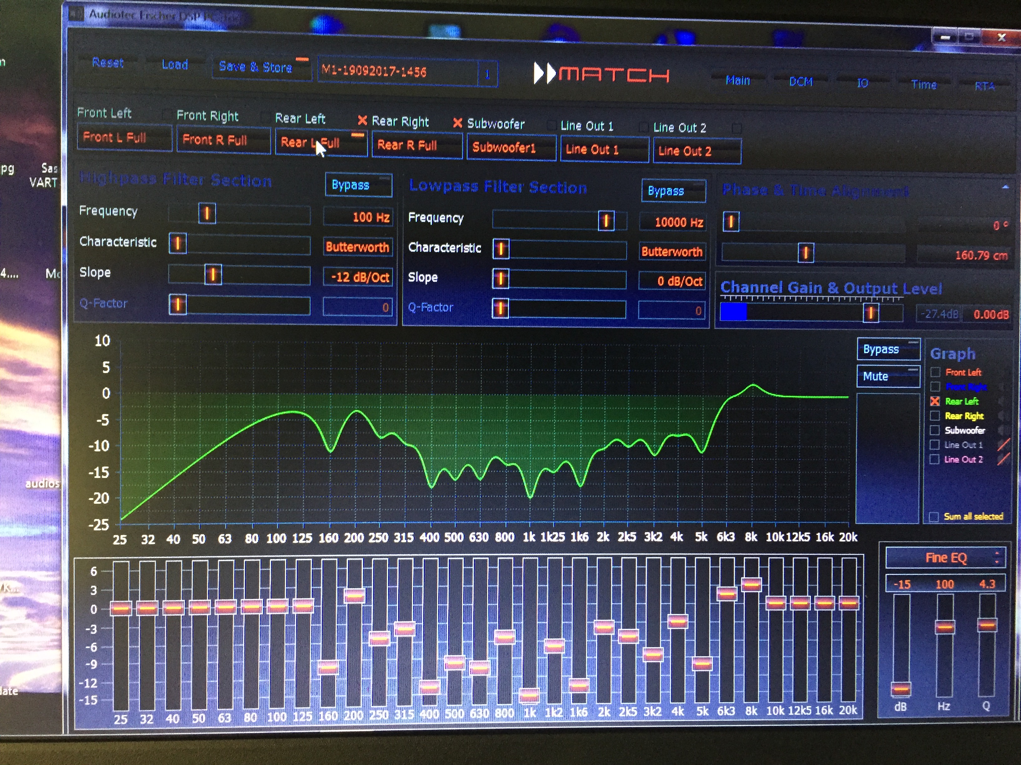Toggle the X link marker after Rear Right label
The image size is (1021, 765).
457,123
